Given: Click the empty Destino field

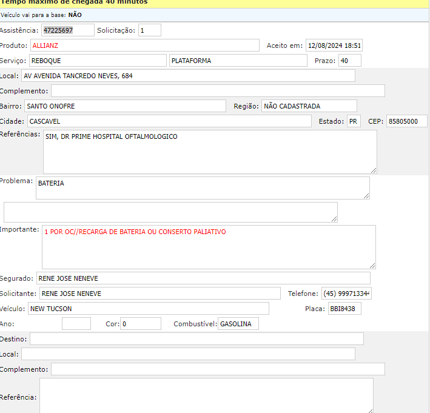Looking at the screenshot, I should [196, 338].
